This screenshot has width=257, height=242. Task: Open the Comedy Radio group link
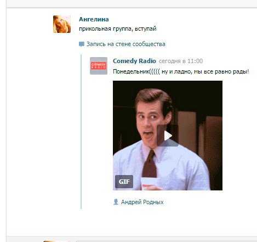coord(134,61)
